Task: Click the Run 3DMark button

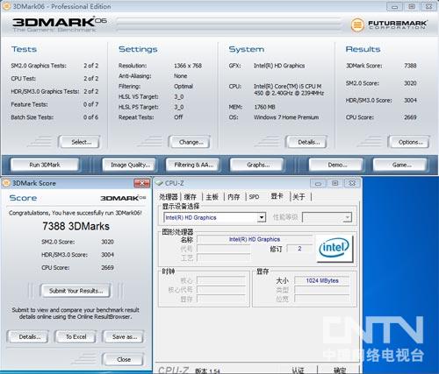Action: point(45,165)
